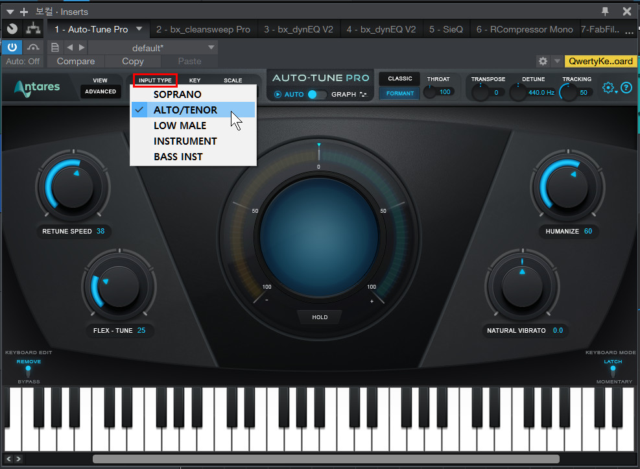
Task: Switch to 1 - Auto-Tune Pro tab
Action: [x=91, y=29]
